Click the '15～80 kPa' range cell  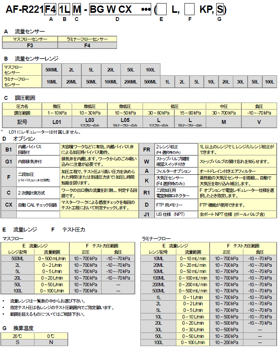[190, 113]
